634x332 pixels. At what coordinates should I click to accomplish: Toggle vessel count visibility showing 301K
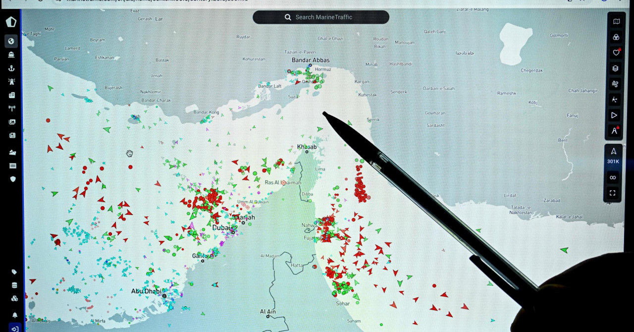(x=613, y=156)
